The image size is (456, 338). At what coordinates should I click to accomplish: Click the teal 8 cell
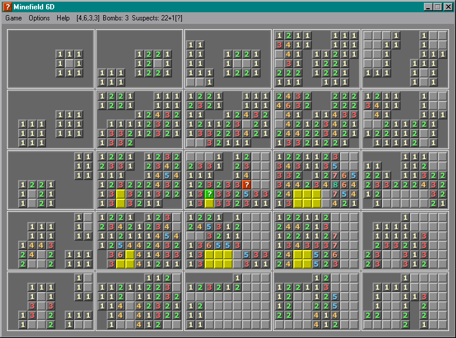335,185
